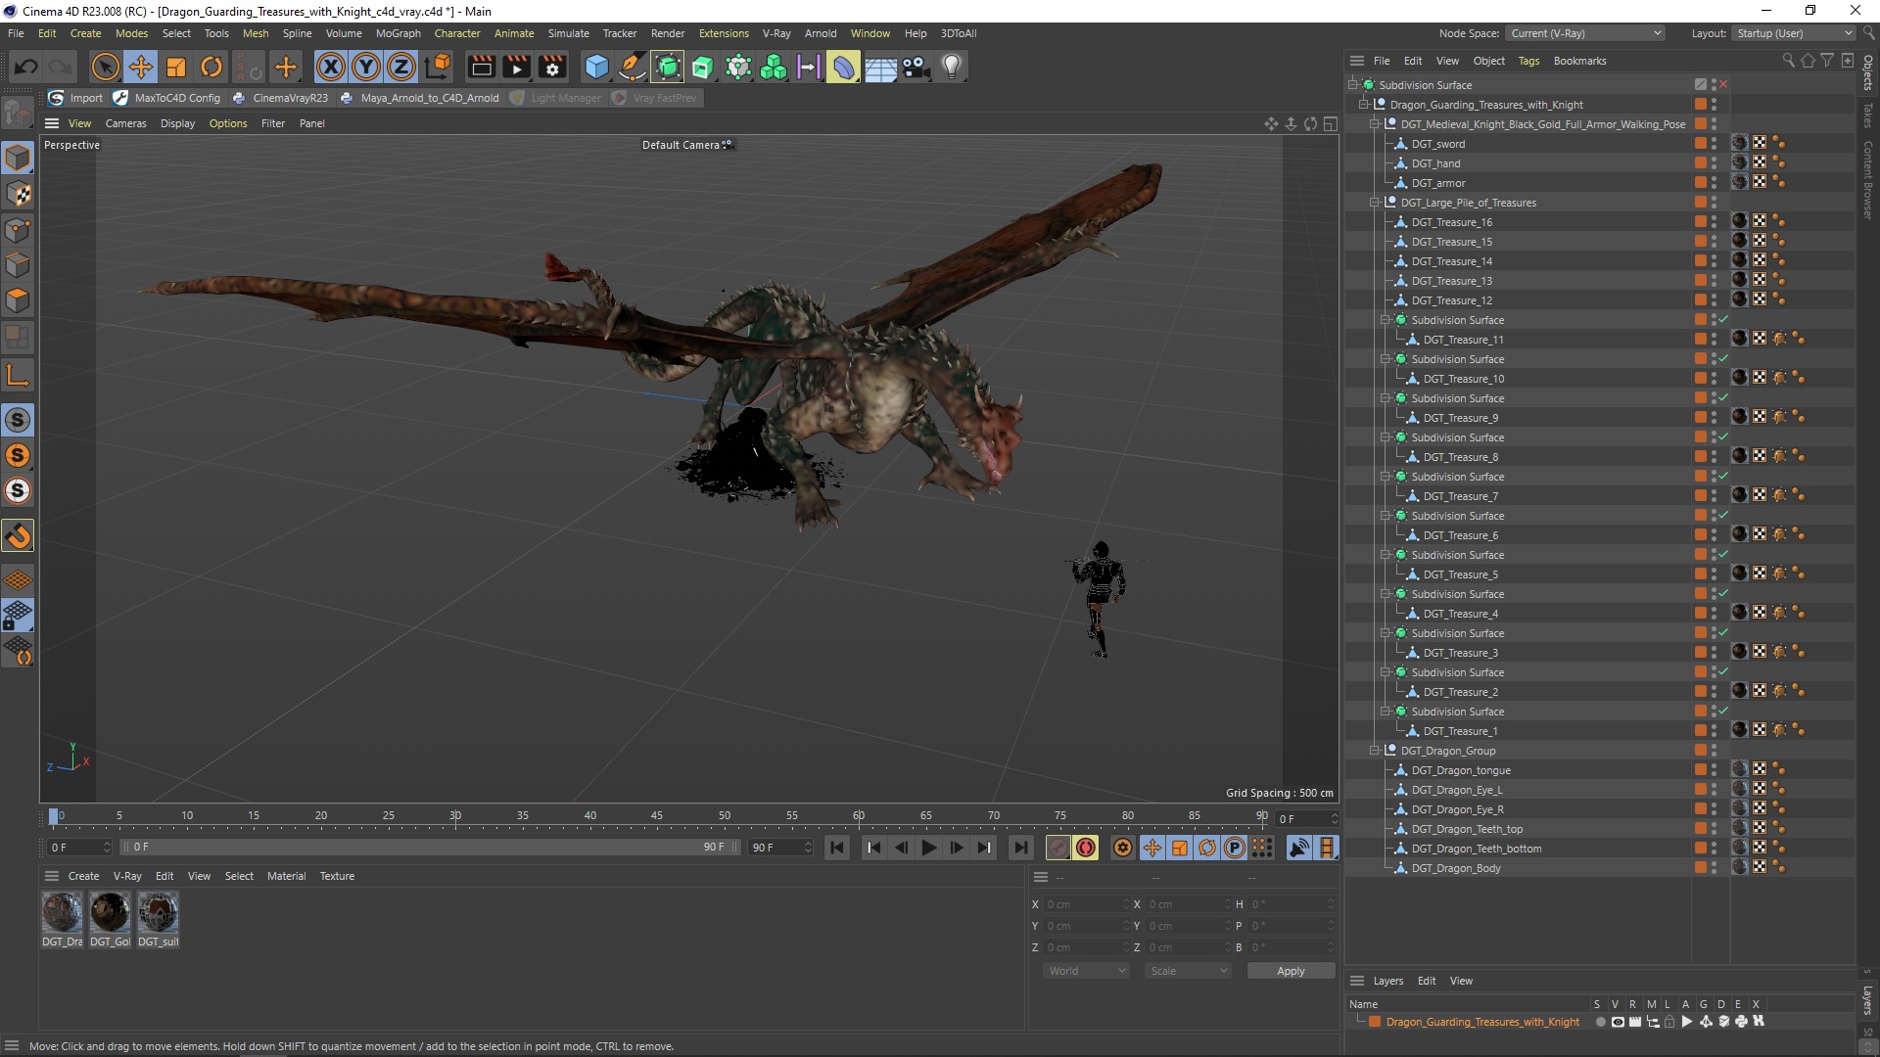Viewport: 1880px width, 1057px height.
Task: Open the Scale mode dropdown
Action: click(x=1188, y=971)
